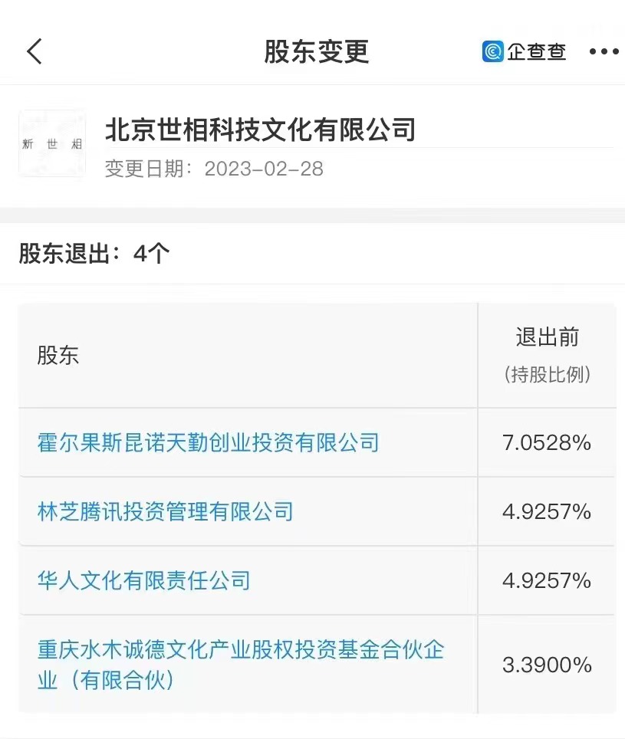Tap the 股东退出: 4个 section heading
This screenshot has height=739, width=625.
pos(94,254)
